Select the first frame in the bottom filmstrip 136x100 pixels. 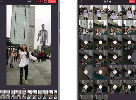(x=2, y=94)
